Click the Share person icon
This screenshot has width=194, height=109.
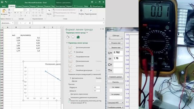[x=91, y=6]
